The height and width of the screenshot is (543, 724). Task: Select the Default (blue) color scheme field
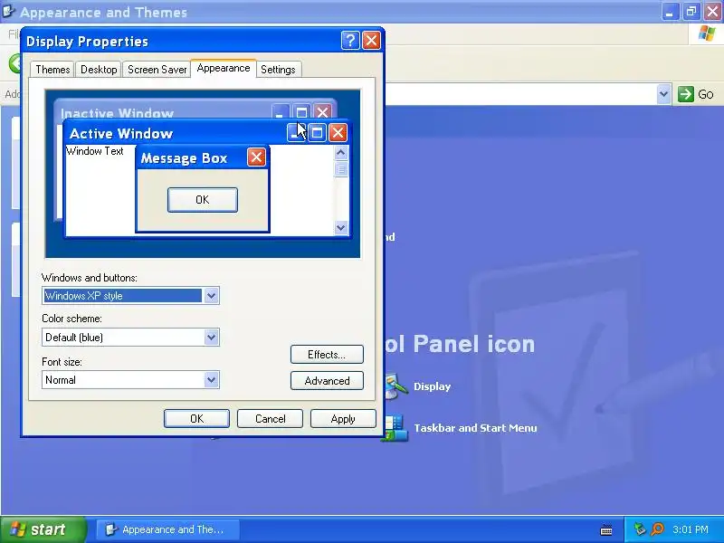130,337
